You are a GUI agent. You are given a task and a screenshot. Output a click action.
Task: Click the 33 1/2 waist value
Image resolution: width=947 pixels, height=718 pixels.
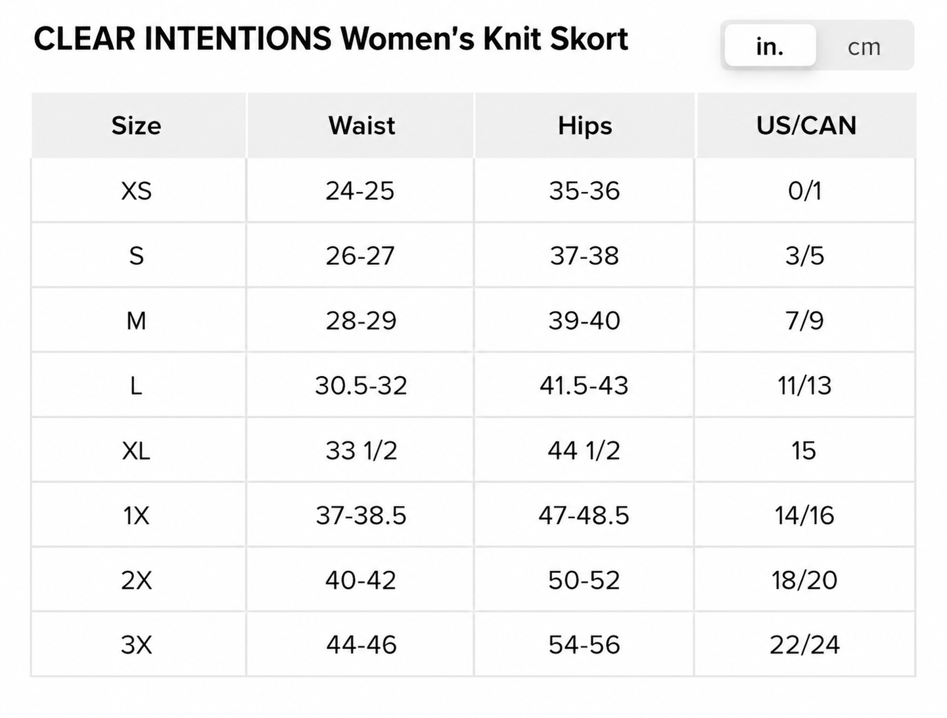point(361,450)
